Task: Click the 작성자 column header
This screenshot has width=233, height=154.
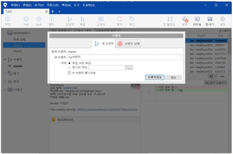Action: (x=201, y=36)
